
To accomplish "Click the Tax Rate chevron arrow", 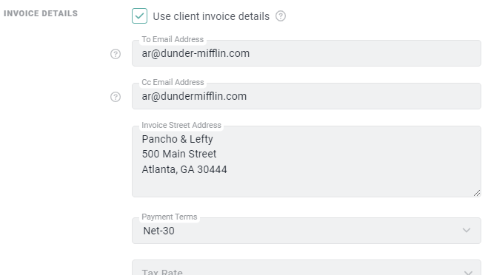I will tap(468, 272).
